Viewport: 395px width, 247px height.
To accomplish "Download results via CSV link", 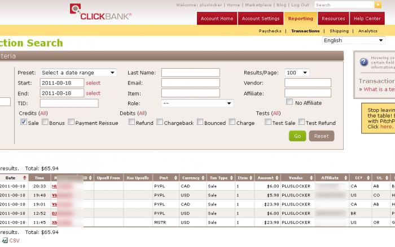I will coord(14,240).
